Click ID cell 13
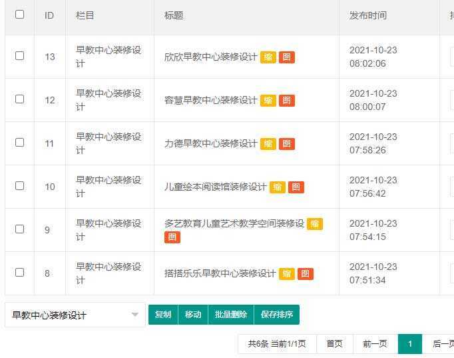This screenshot has height=358, width=454. [x=50, y=57]
